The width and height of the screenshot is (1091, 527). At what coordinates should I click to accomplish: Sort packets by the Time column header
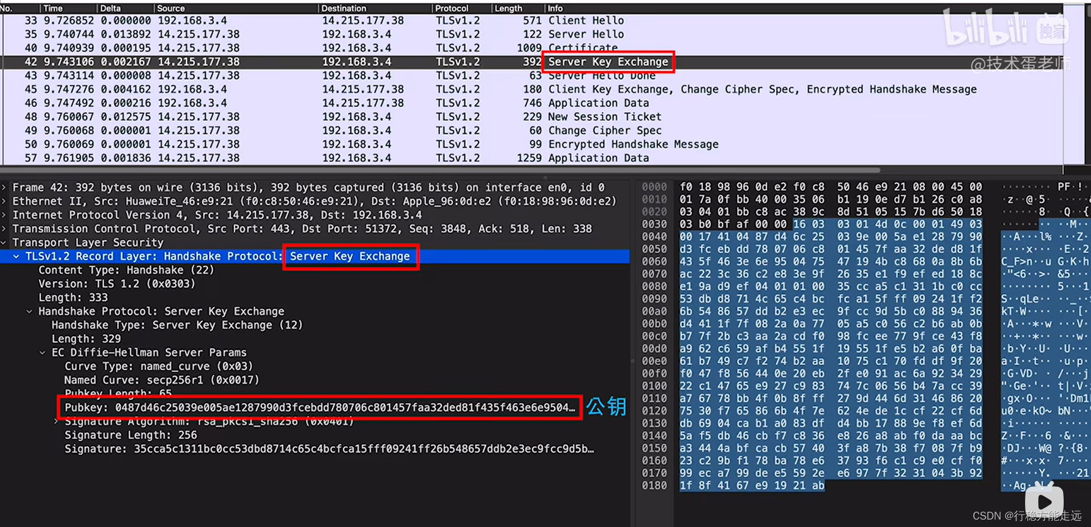68,8
